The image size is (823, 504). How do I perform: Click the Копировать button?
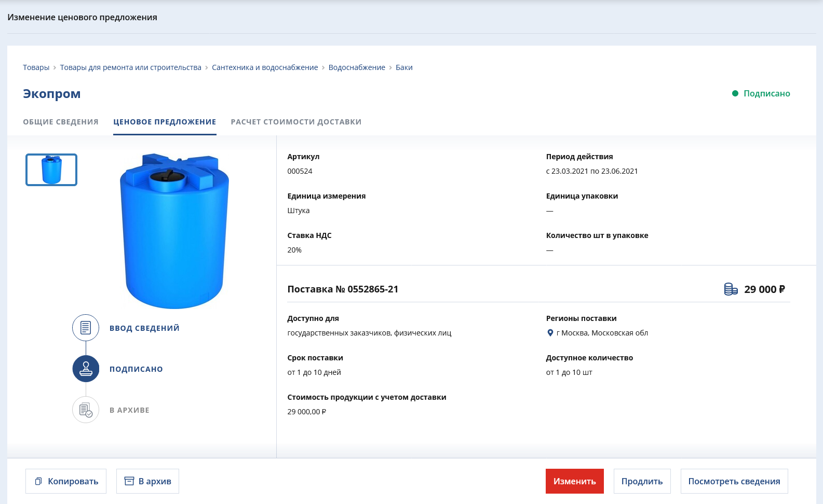[x=66, y=481]
